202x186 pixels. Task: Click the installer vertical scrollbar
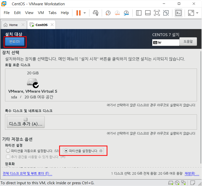(201, 107)
